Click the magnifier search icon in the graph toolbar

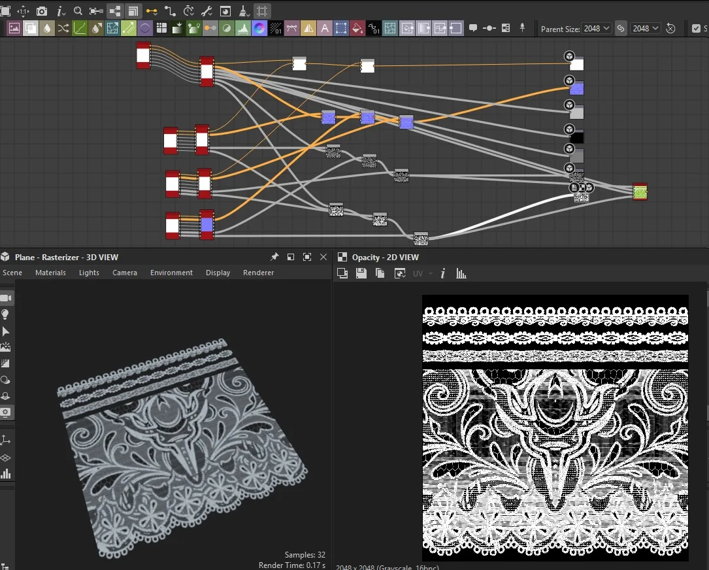[78, 11]
